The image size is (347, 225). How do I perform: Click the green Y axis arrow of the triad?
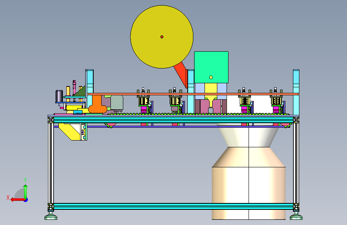26,192
